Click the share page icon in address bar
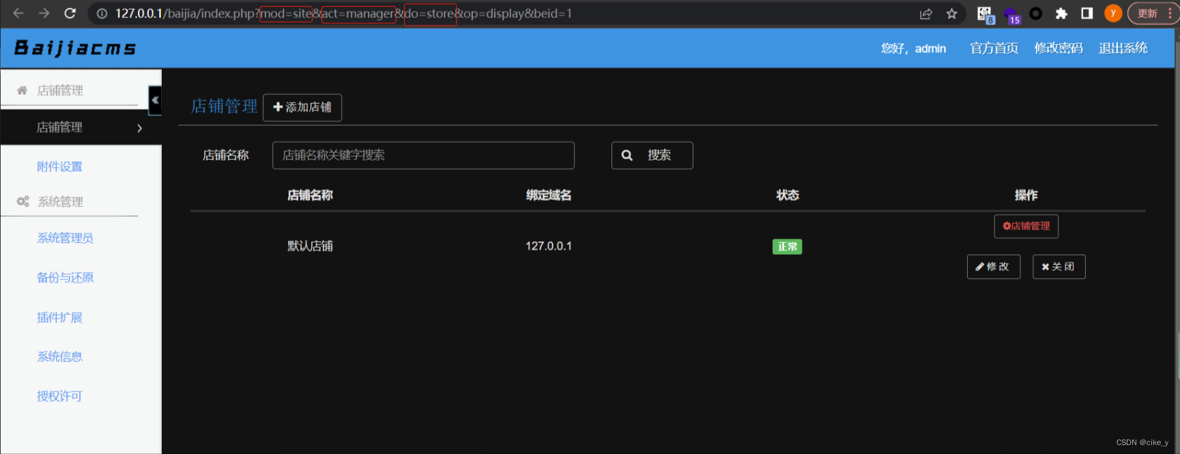Image resolution: width=1180 pixels, height=454 pixels. tap(926, 14)
